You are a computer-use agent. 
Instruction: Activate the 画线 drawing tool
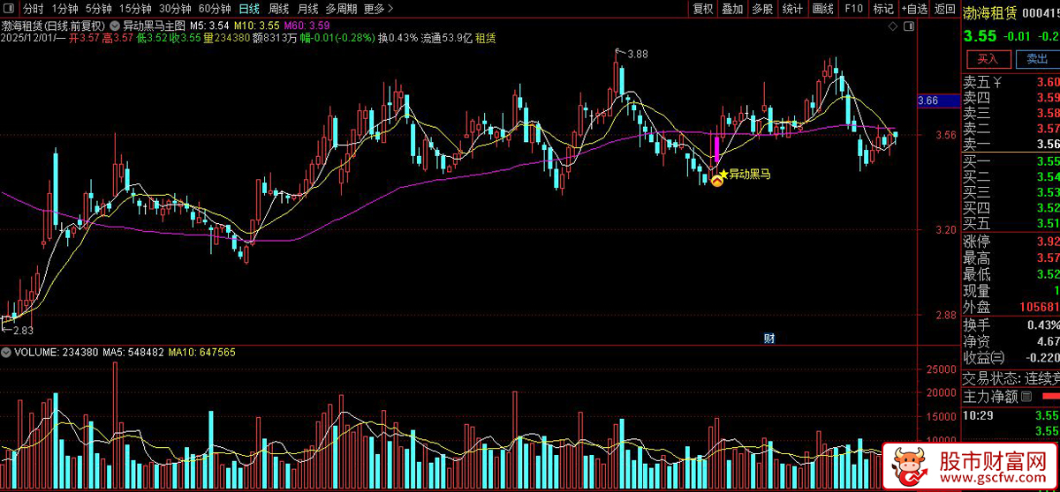pyautogui.click(x=822, y=9)
